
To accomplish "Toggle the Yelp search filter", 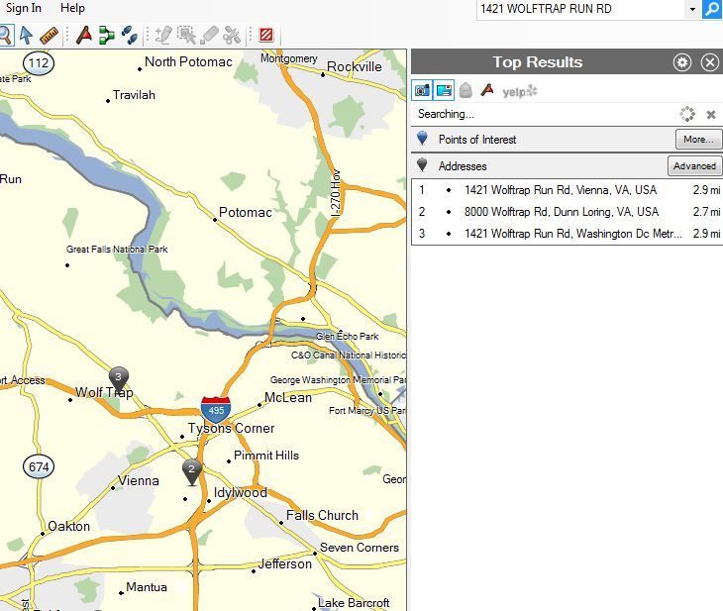I will (520, 91).
